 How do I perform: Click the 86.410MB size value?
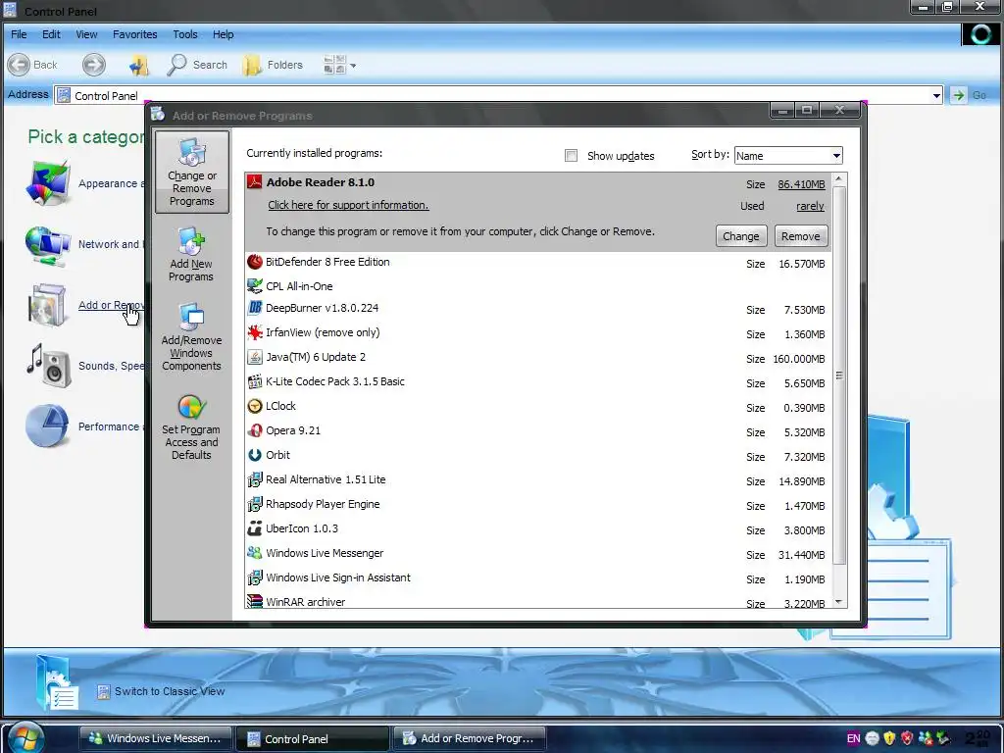click(x=801, y=184)
